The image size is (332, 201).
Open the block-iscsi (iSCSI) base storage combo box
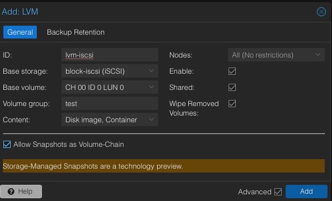pos(110,71)
